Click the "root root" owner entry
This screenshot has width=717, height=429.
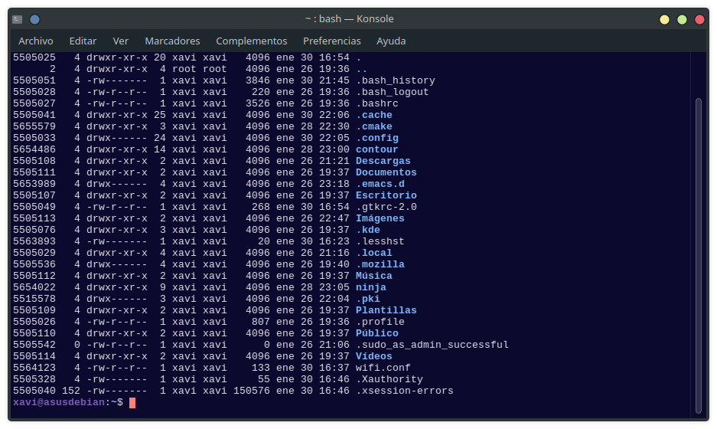200,69
